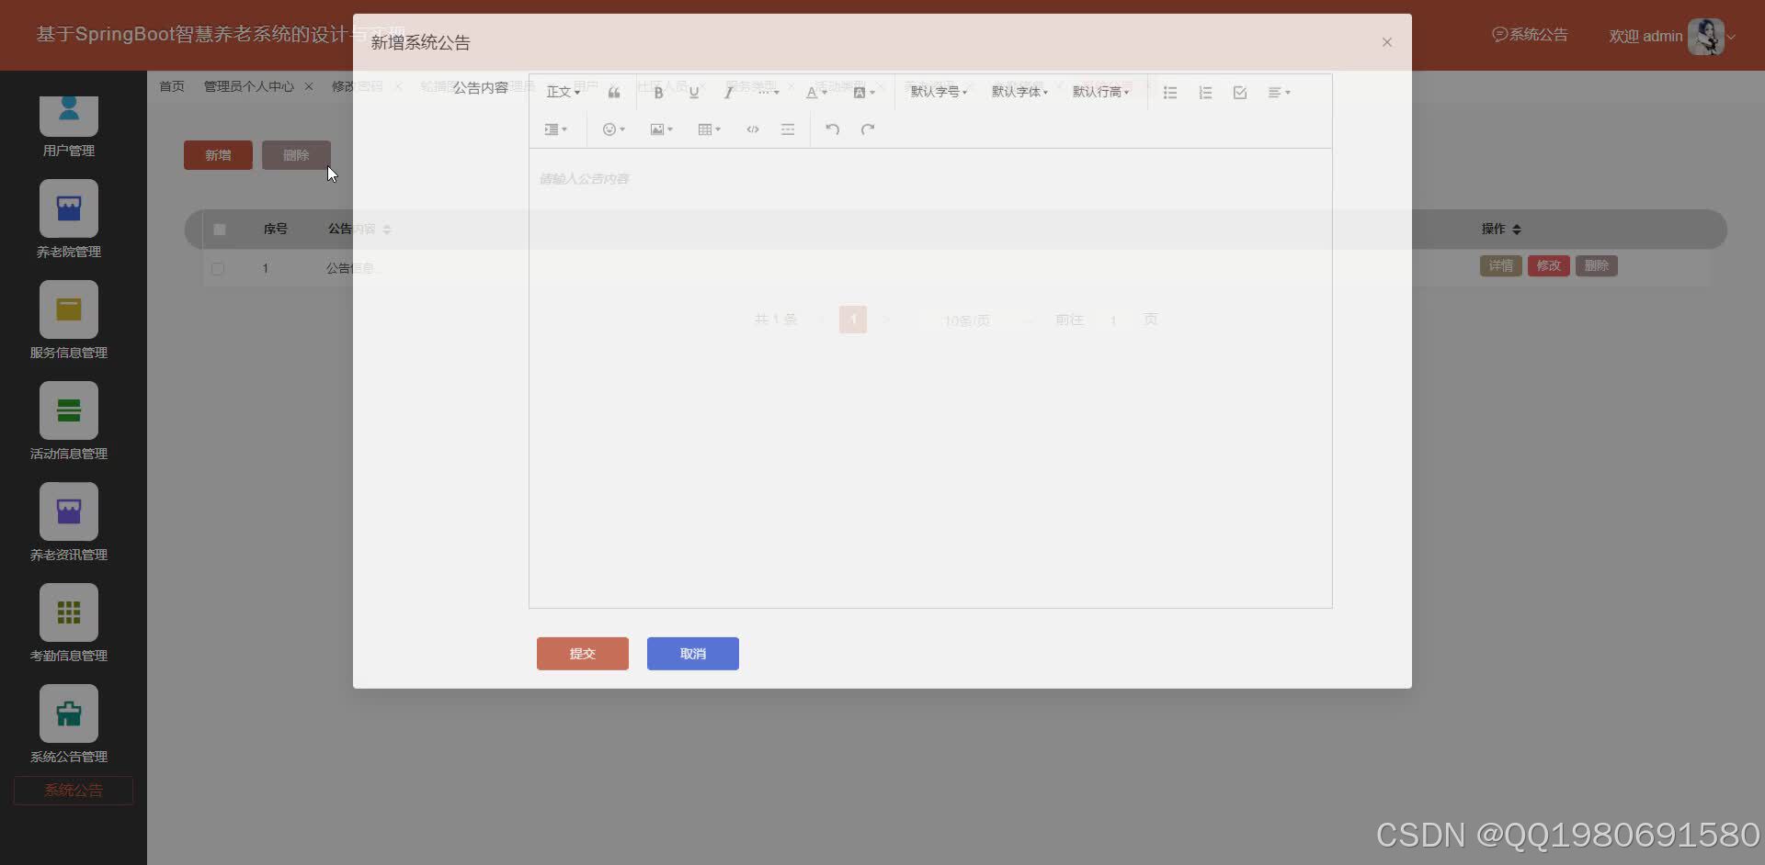Viewport: 1765px width, 865px height.
Task: Open the text alignment dropdown
Action: pos(1279,92)
